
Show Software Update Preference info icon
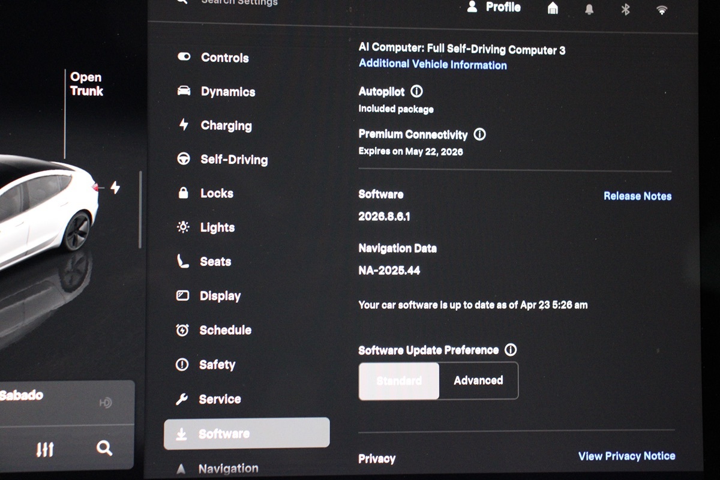[x=511, y=349]
